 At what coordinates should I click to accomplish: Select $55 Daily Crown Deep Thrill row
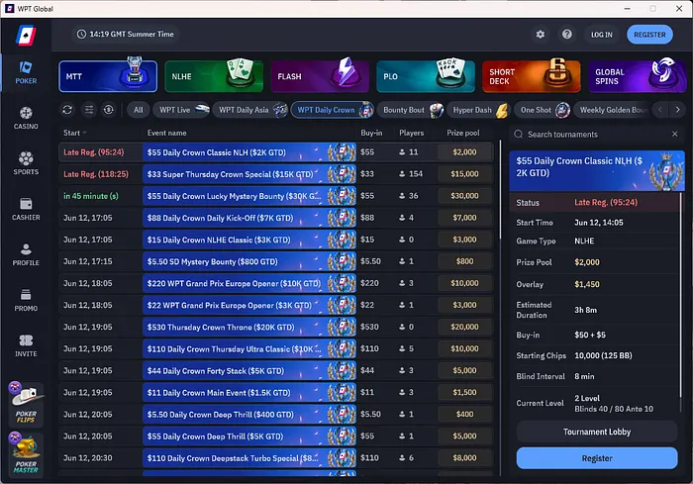(x=276, y=436)
